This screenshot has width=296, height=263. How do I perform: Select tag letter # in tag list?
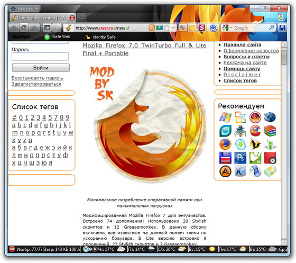[14, 117]
